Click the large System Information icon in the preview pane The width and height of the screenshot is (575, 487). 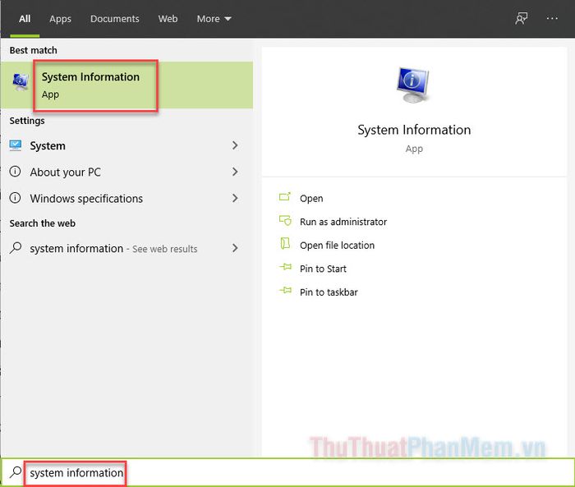pos(414,85)
